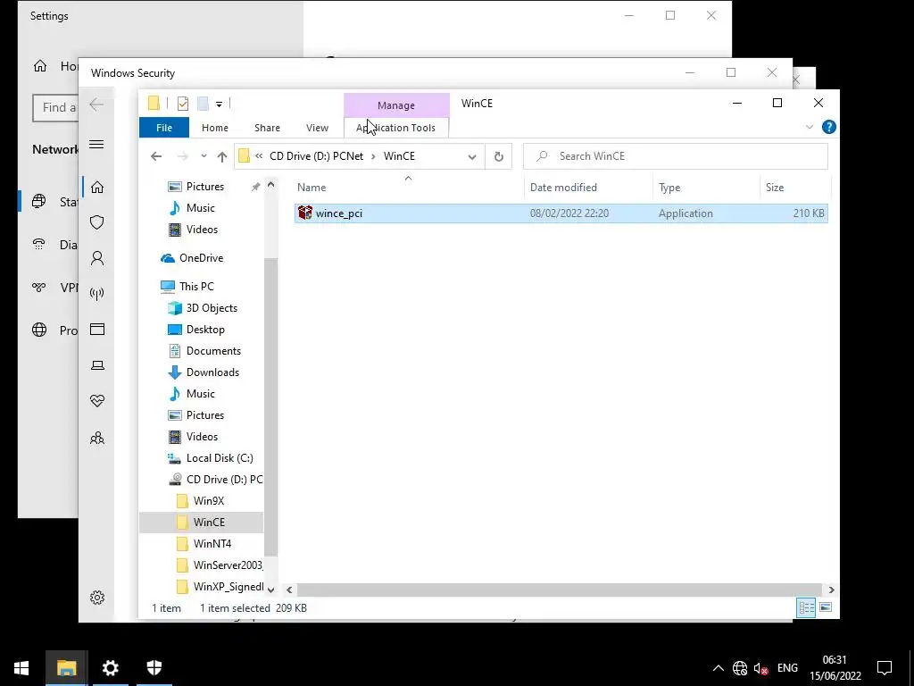Switch to the Home ribbon tab
The height and width of the screenshot is (686, 914).
pyautogui.click(x=215, y=128)
